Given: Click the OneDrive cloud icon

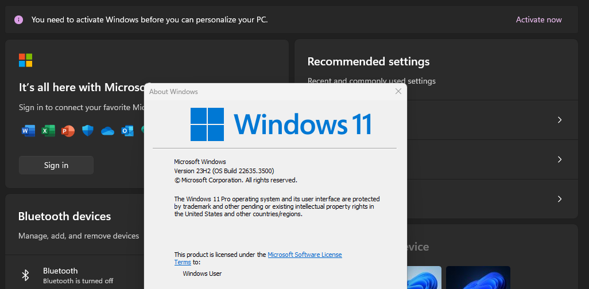Looking at the screenshot, I should 107,131.
